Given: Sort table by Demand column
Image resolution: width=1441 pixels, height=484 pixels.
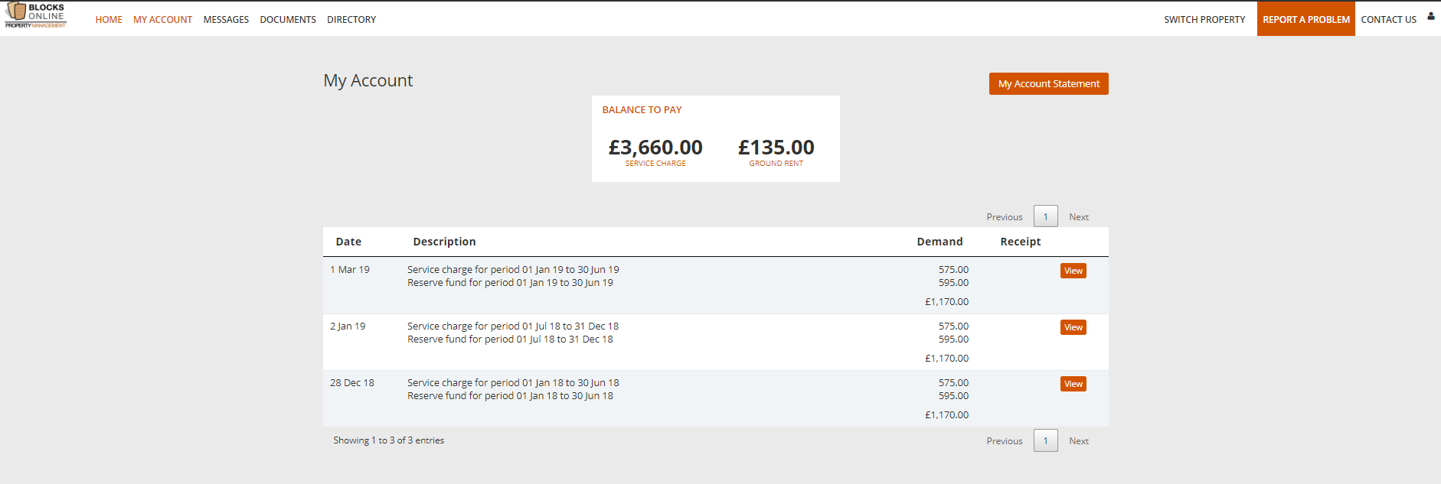Looking at the screenshot, I should 939,242.
